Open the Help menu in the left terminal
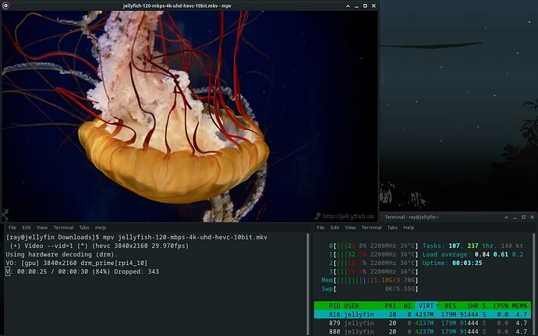Viewport: 538px width, 336px height. point(101,228)
